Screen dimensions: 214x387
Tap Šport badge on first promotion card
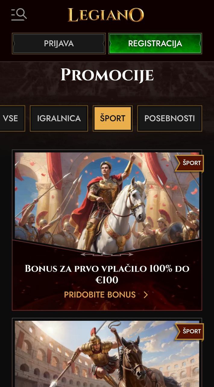coord(190,163)
